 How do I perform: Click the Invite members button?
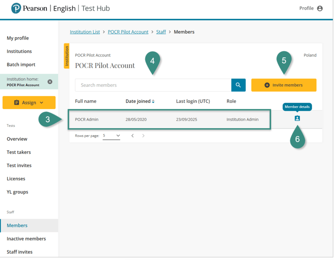[x=284, y=85]
